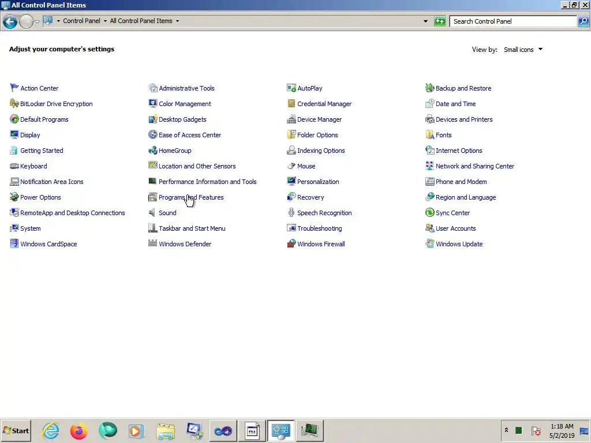Launch Firefox from the taskbar
Screen dimensions: 591x443
click(79, 430)
